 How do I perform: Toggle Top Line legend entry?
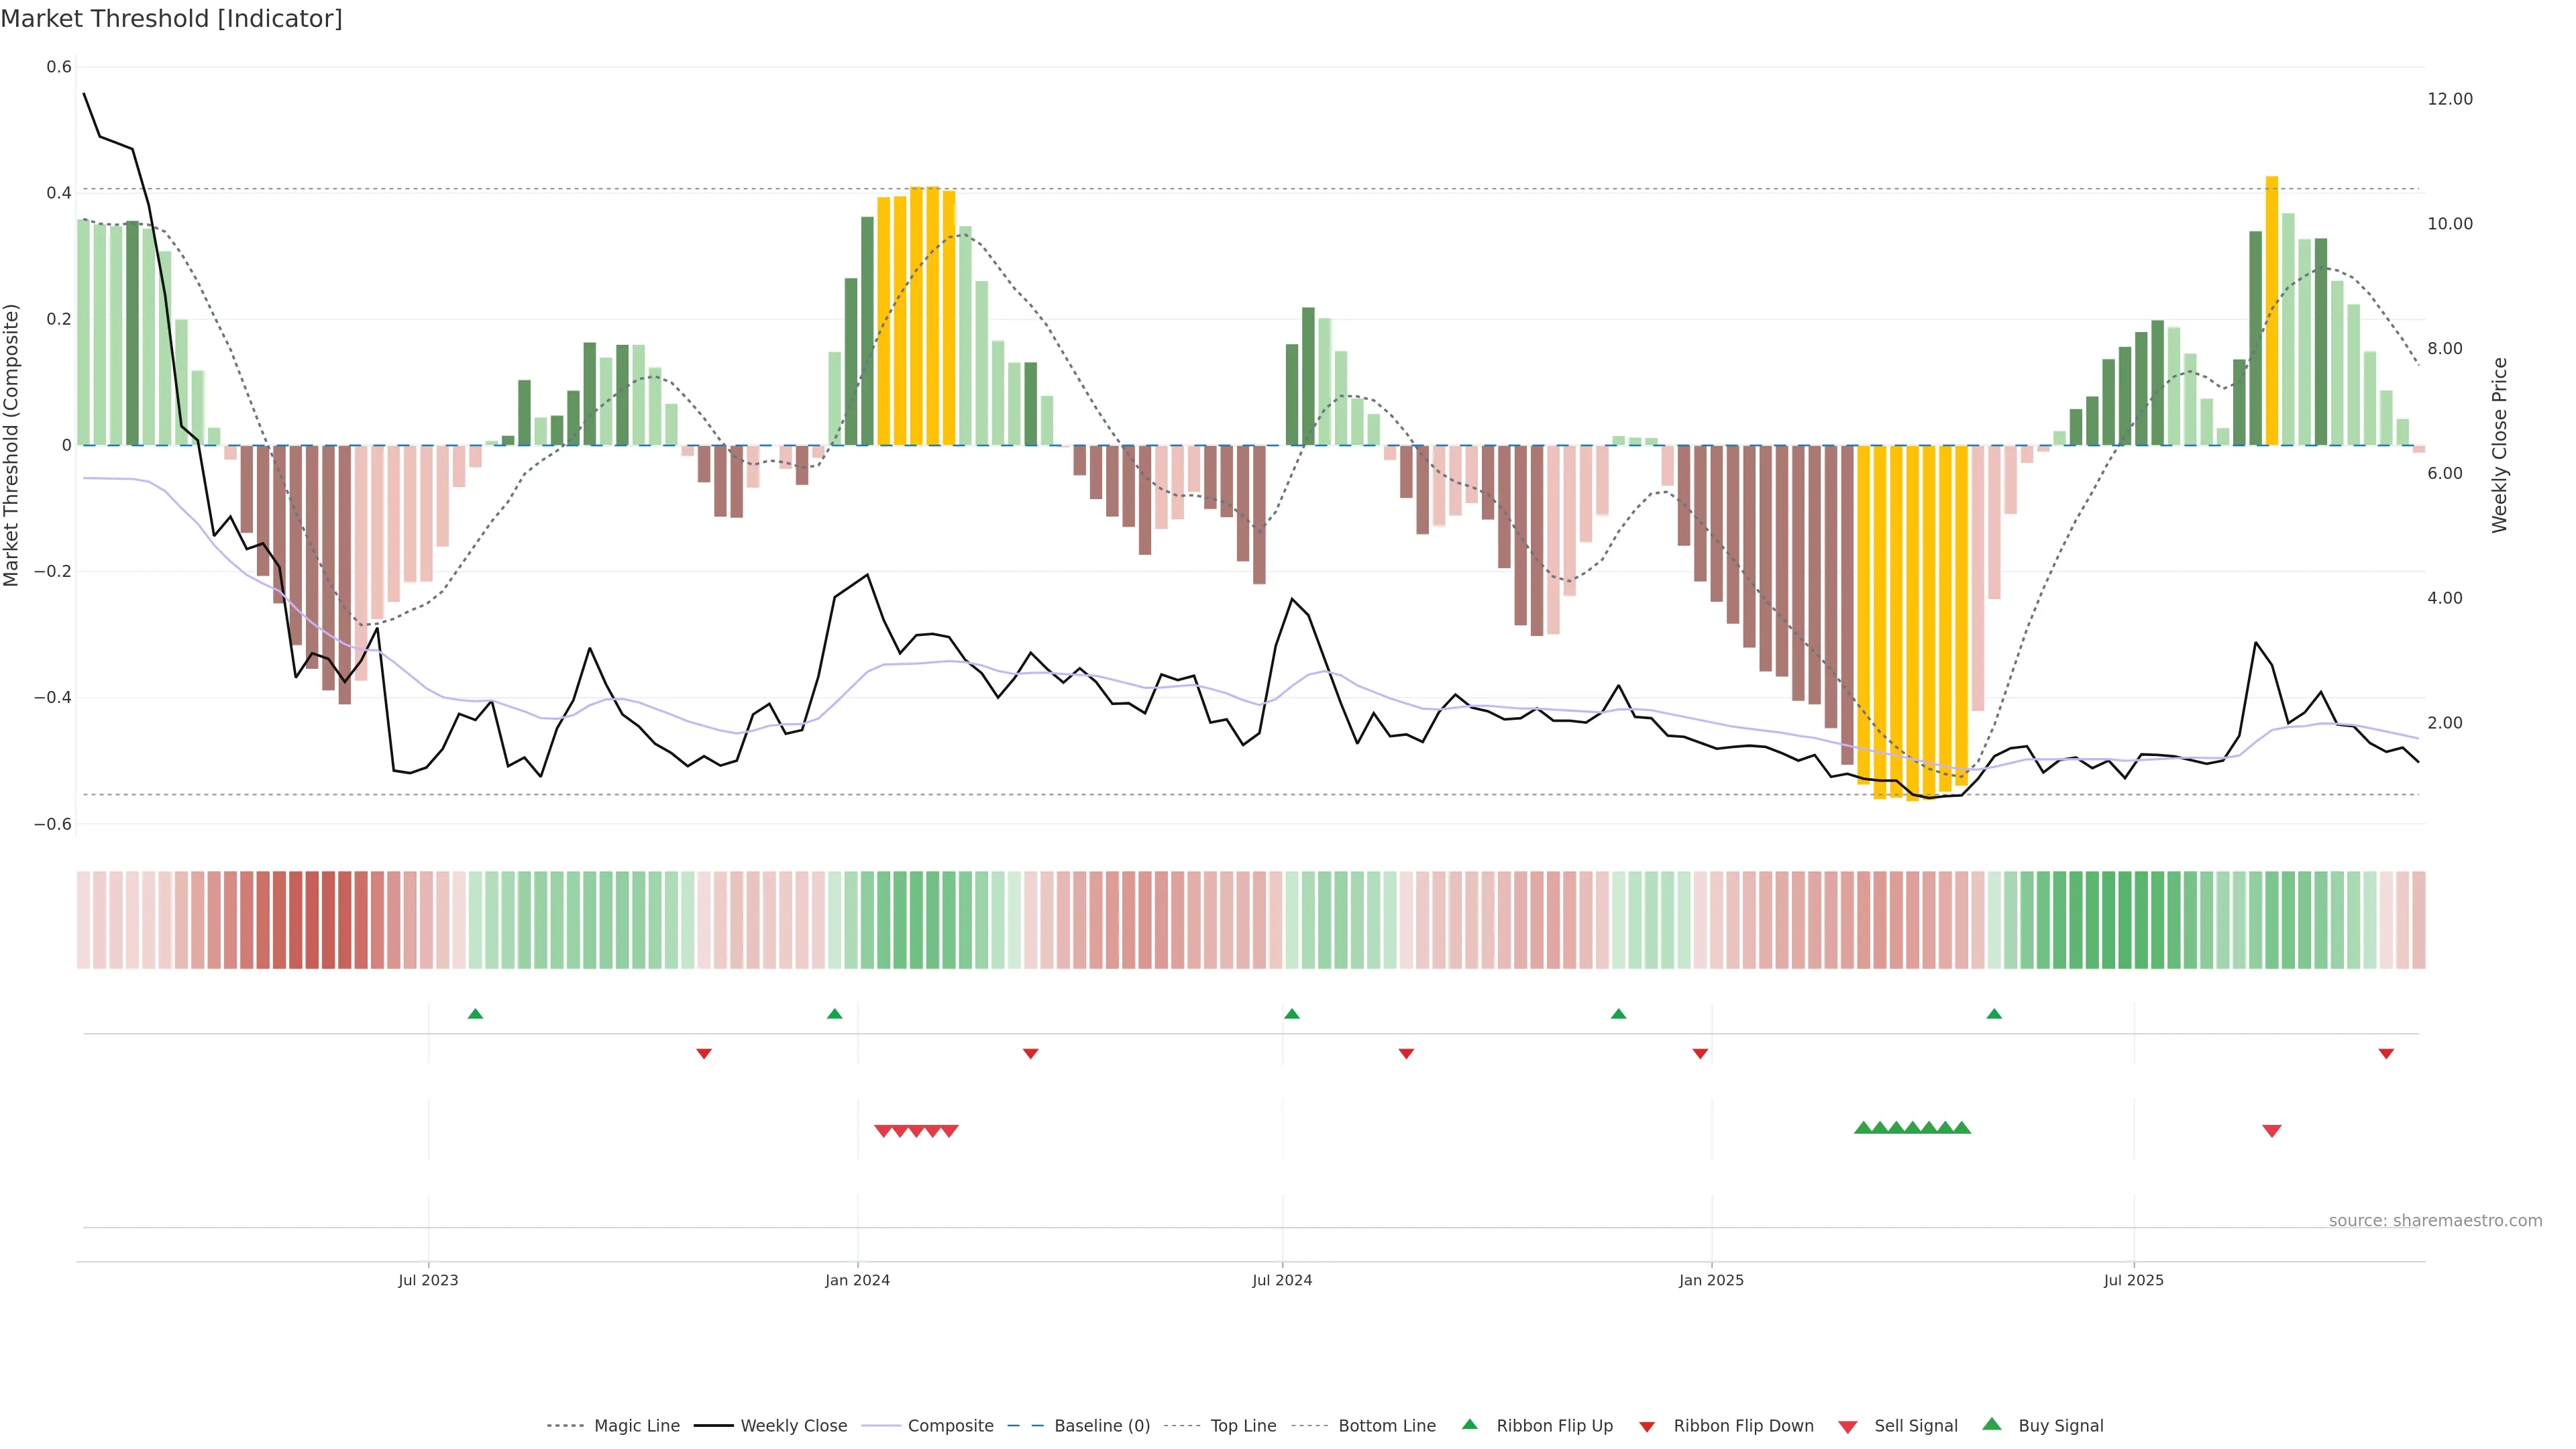tap(1243, 1426)
